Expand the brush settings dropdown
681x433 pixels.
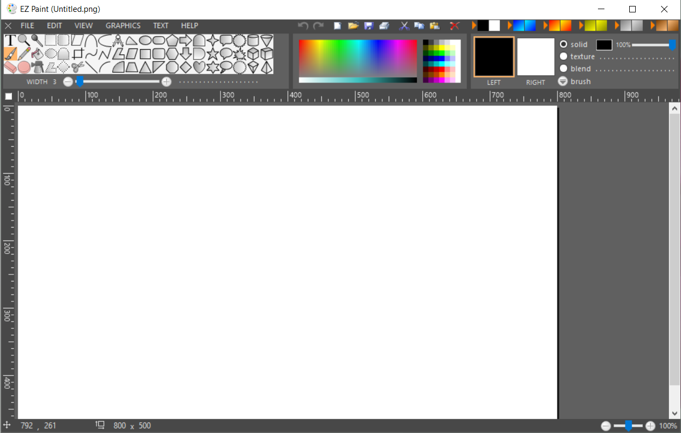562,81
